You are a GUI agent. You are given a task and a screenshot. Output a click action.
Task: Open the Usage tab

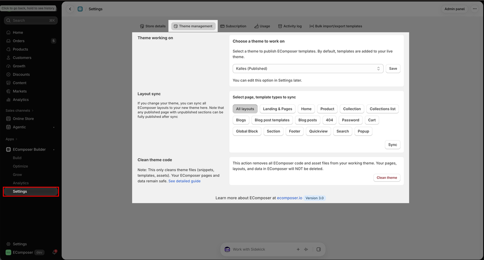pos(262,26)
